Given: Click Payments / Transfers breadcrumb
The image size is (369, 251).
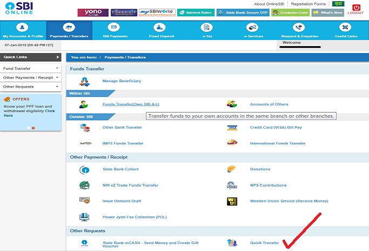Looking at the screenshot, I should click(125, 57).
